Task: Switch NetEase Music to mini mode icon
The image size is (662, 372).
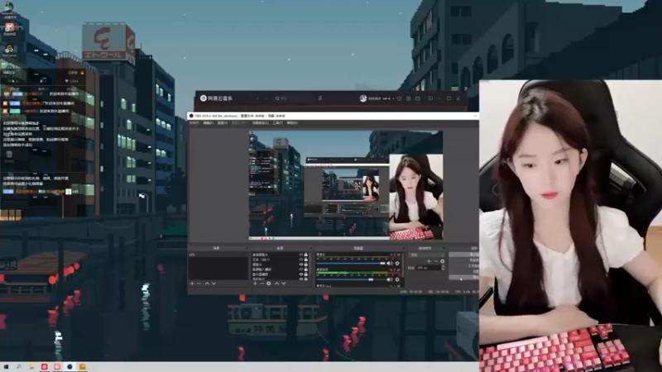Action: point(430,98)
